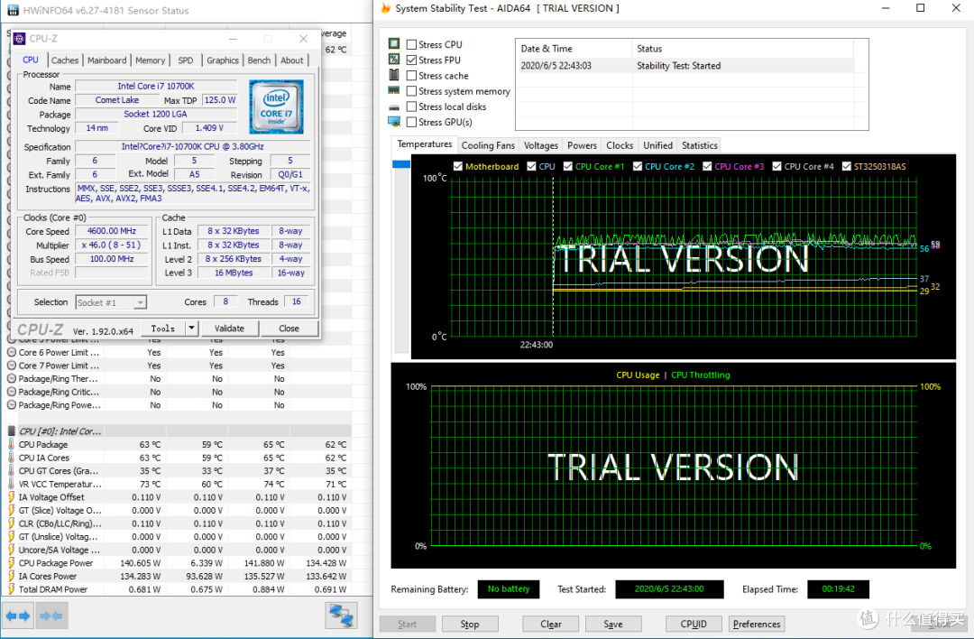Open the Socket #1 selection dropdown

111,302
